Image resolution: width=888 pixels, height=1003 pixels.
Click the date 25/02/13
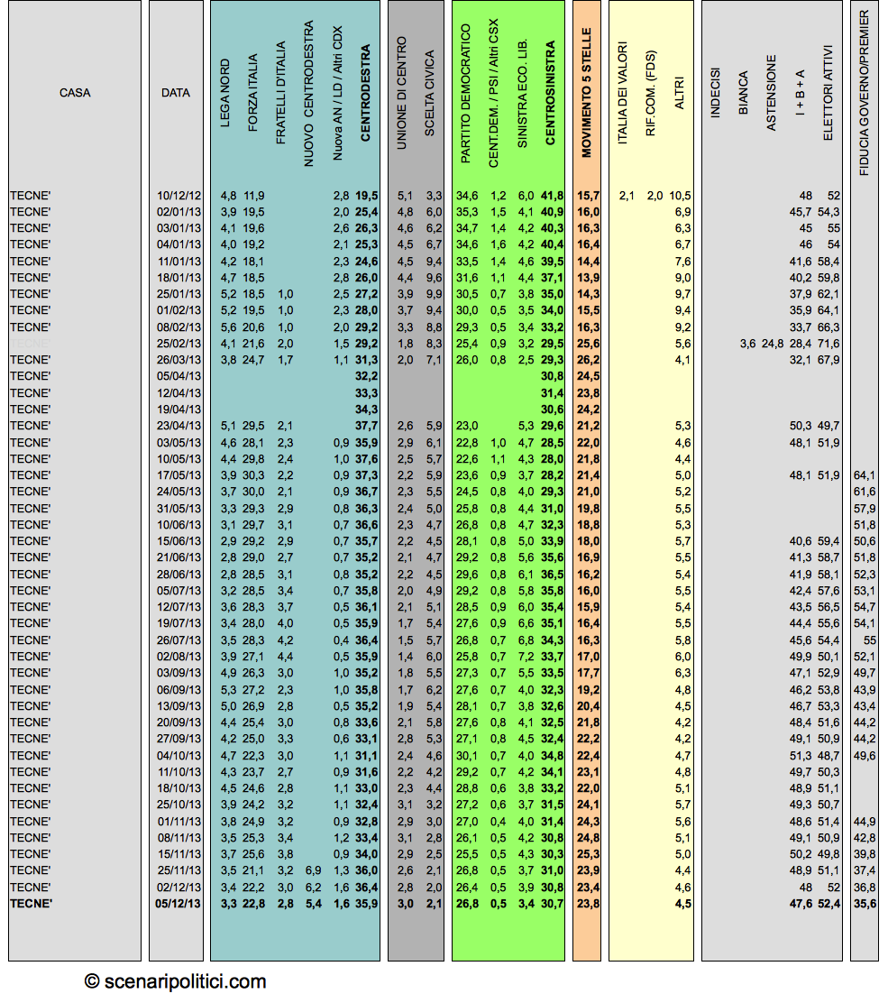point(179,344)
